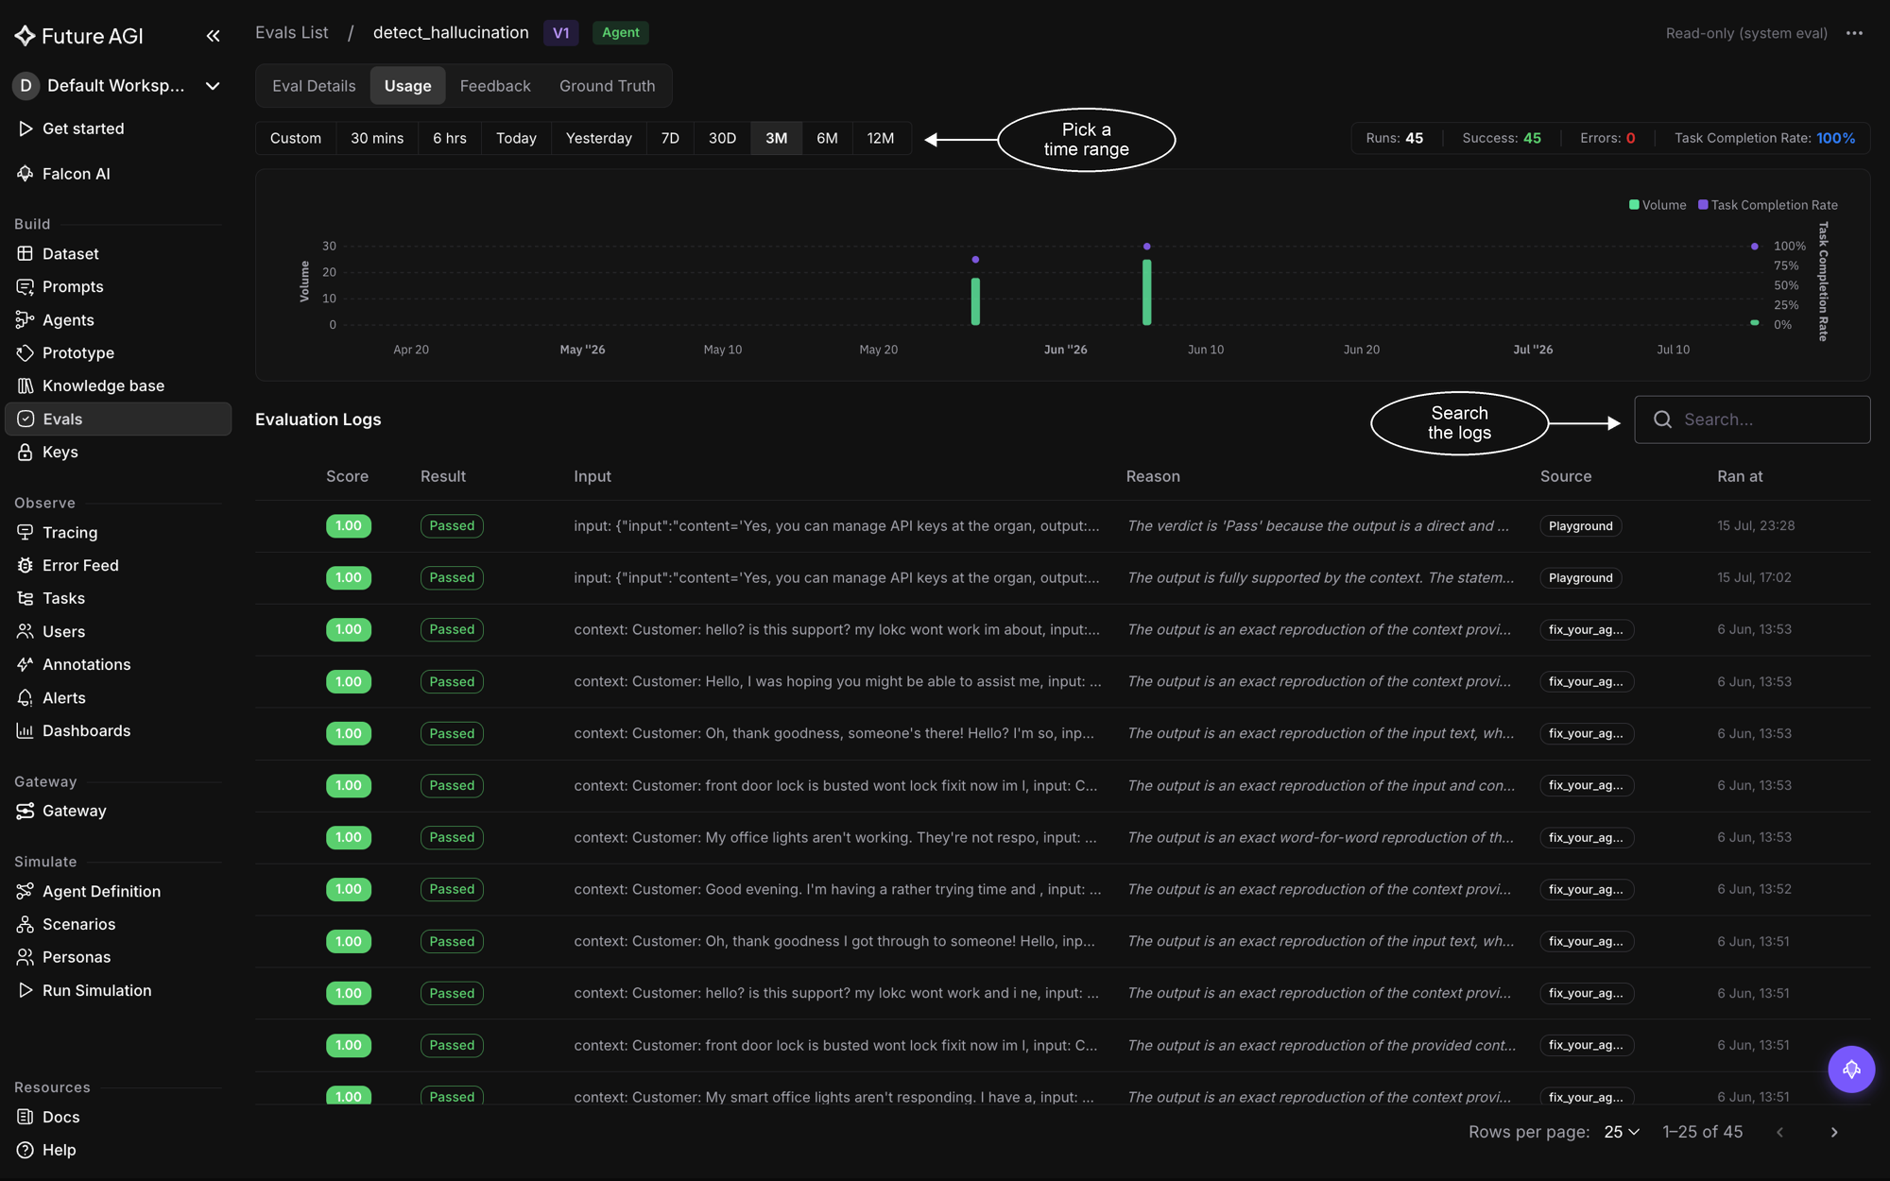The width and height of the screenshot is (1890, 1181).
Task: Open Dashboards page
Action: click(118, 730)
